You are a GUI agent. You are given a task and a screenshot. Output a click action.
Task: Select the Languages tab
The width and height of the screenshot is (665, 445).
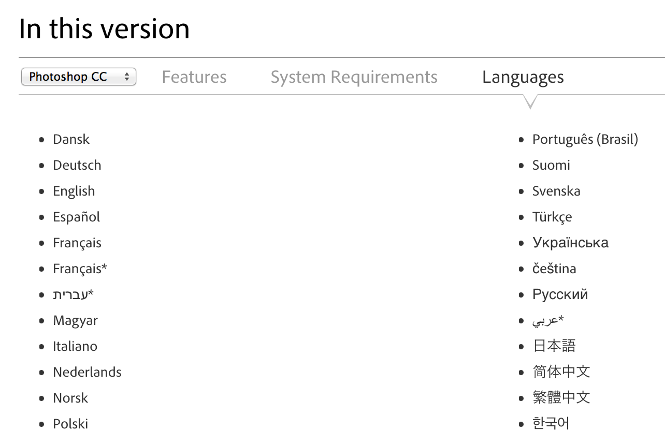click(x=523, y=77)
